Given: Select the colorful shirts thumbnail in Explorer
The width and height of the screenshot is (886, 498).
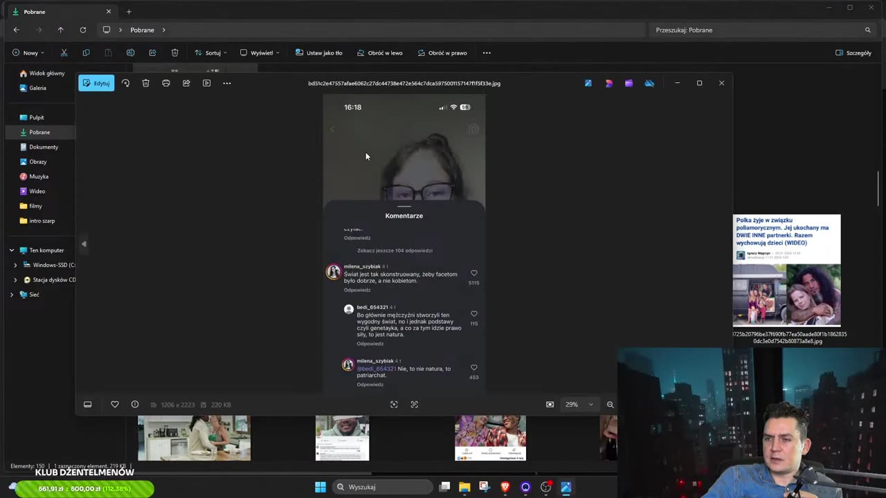Looking at the screenshot, I should coord(490,438).
